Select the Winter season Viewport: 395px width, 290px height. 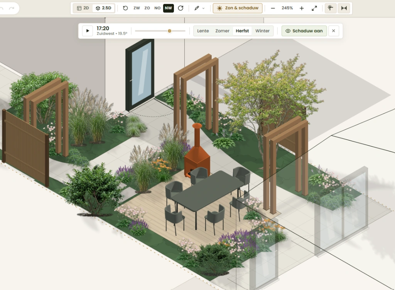[262, 31]
